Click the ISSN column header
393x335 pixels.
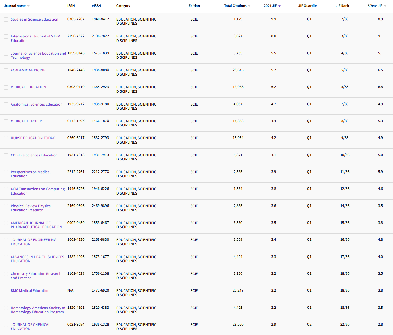tap(70, 5)
